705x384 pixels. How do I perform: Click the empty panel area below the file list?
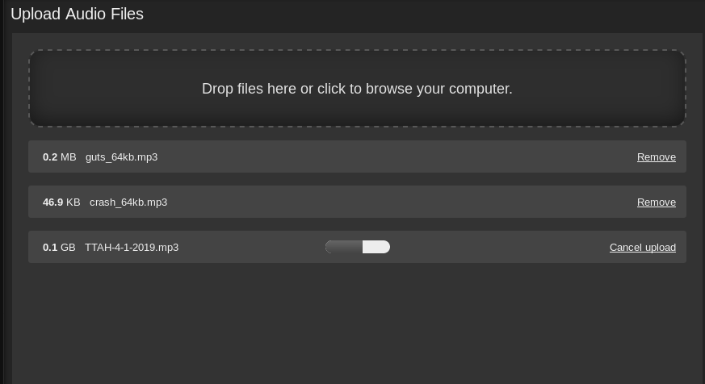click(x=357, y=323)
